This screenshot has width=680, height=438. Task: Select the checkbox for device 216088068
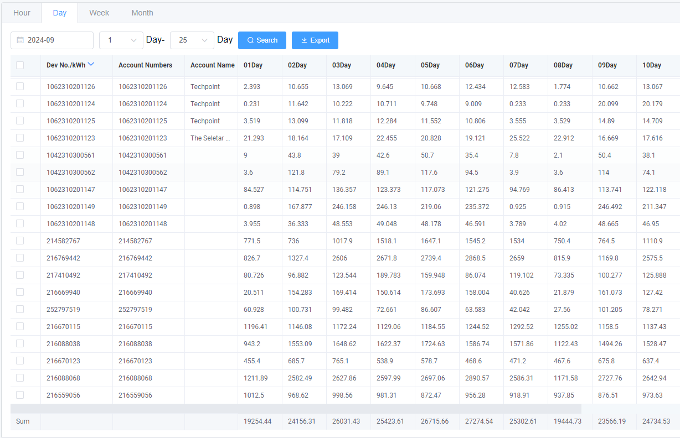click(x=20, y=378)
